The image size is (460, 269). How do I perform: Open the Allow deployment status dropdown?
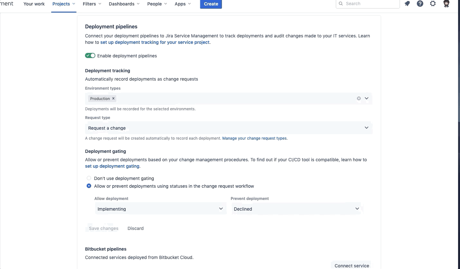pyautogui.click(x=160, y=209)
